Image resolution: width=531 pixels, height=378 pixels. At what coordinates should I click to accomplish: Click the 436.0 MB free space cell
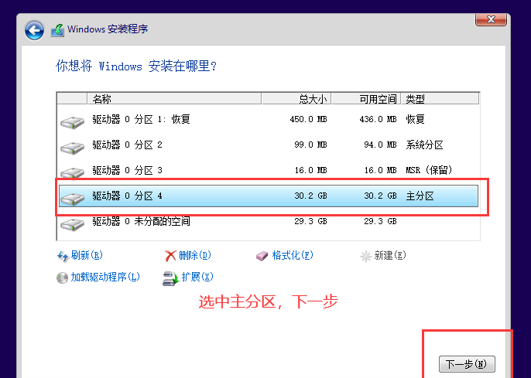pos(378,119)
